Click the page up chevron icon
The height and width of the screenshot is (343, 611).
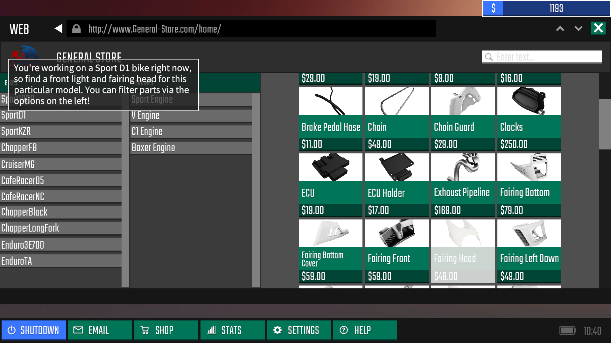560,29
